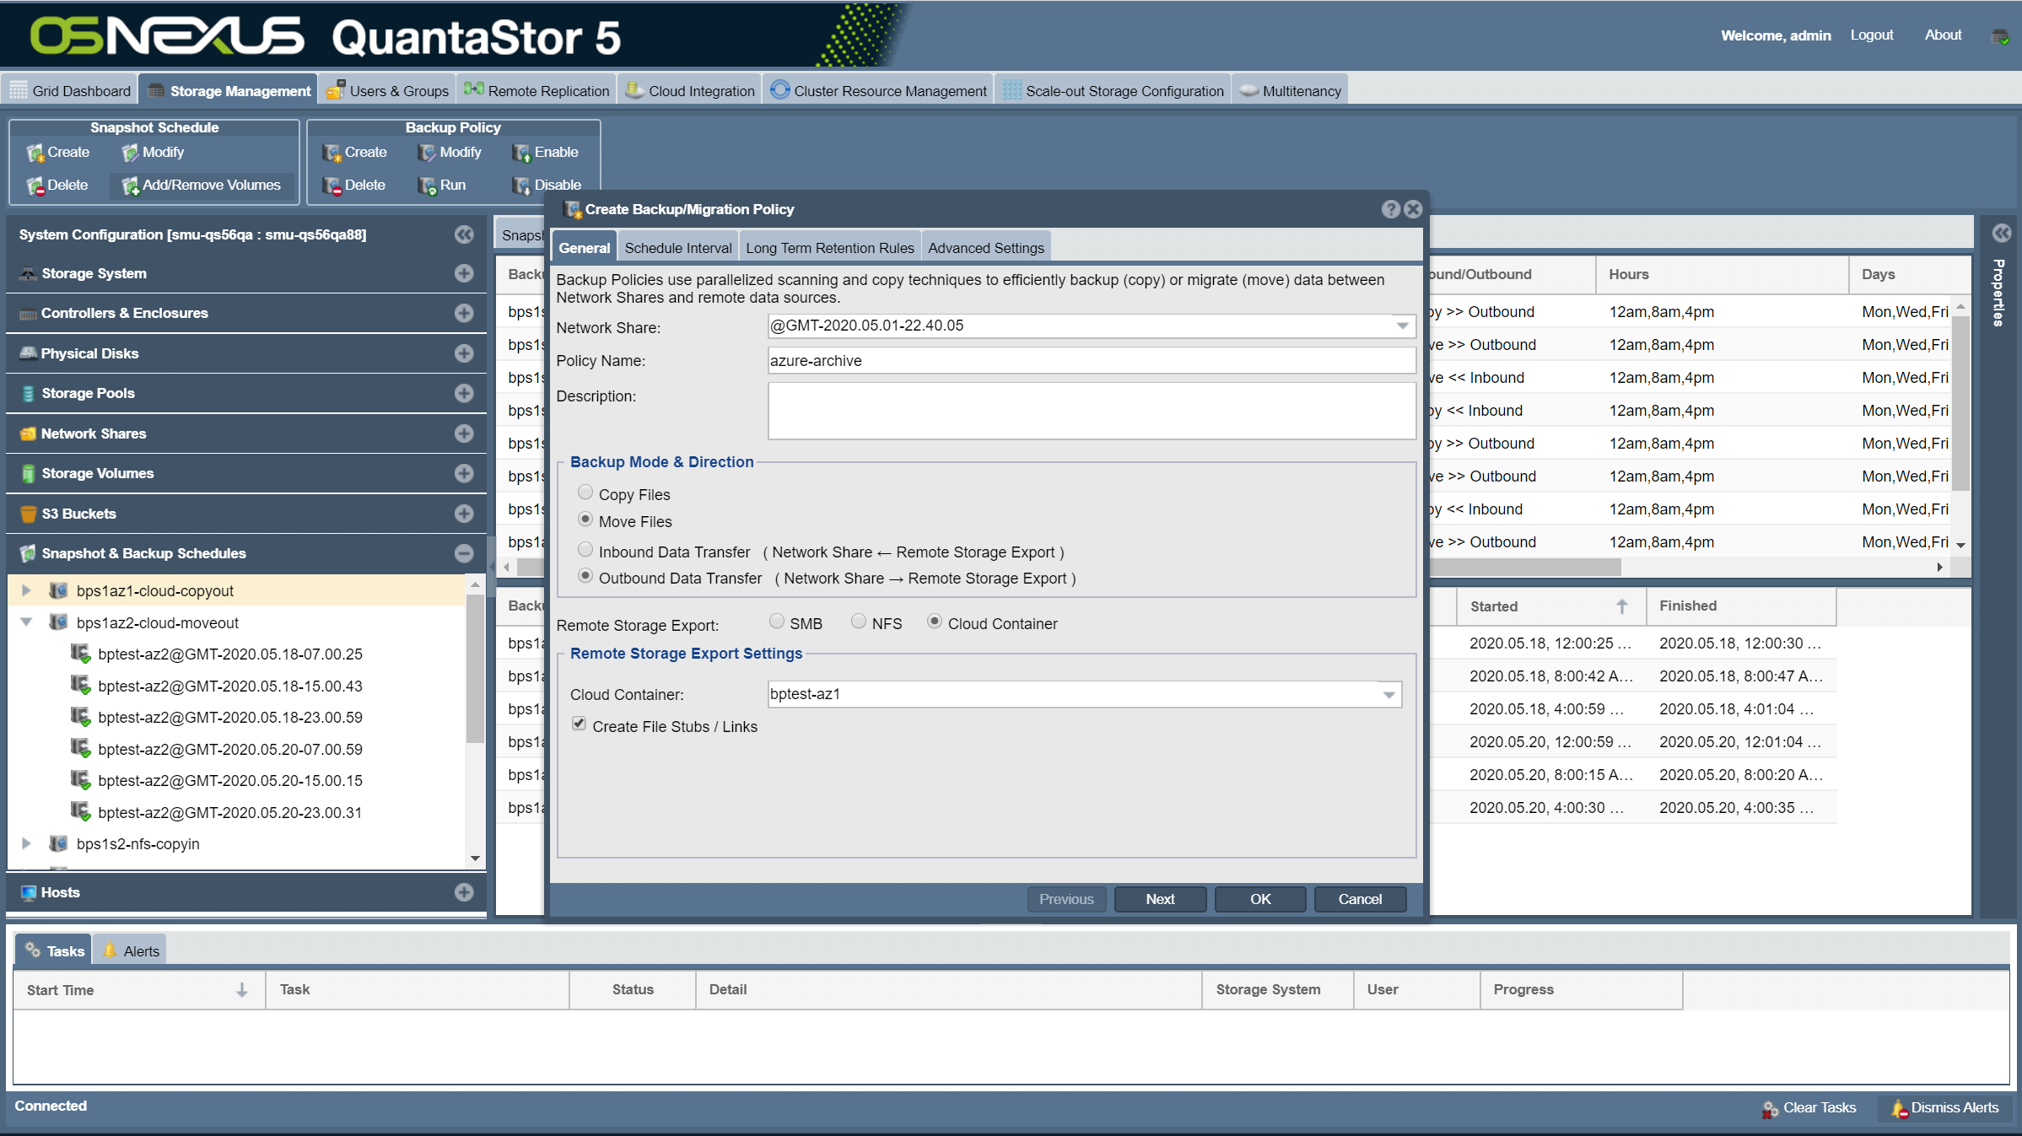Click the Backup Policy Delete icon
The image size is (2022, 1136).
[332, 186]
